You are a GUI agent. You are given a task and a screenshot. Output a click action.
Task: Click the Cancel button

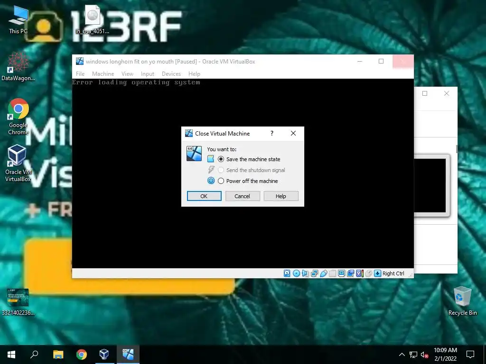[243, 196]
